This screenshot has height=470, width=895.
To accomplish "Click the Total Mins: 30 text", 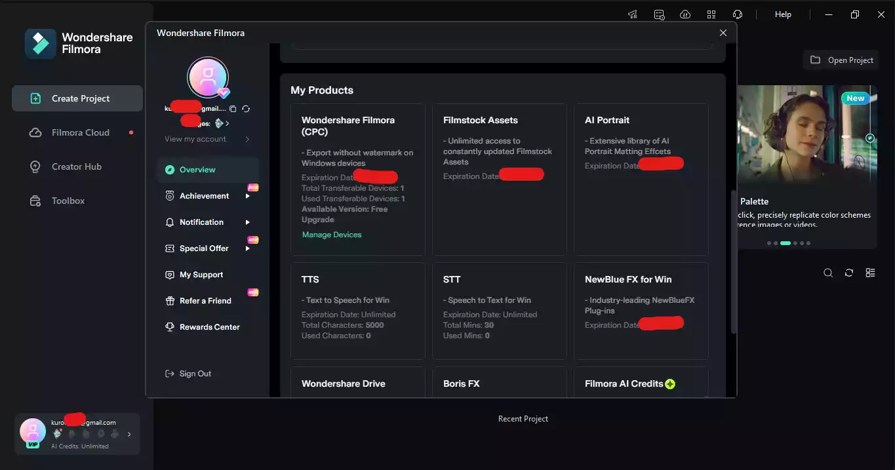I will (469, 325).
